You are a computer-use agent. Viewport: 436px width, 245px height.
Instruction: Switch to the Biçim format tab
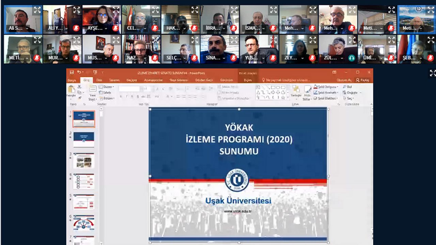(x=248, y=80)
